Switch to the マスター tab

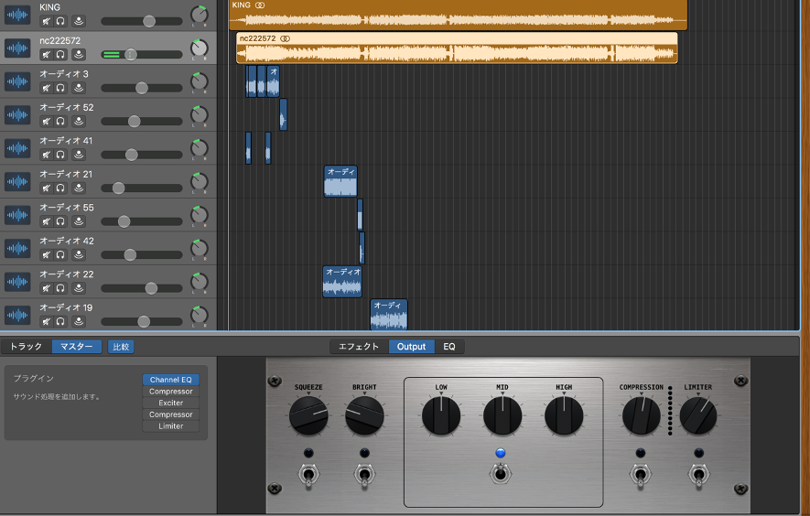click(77, 347)
